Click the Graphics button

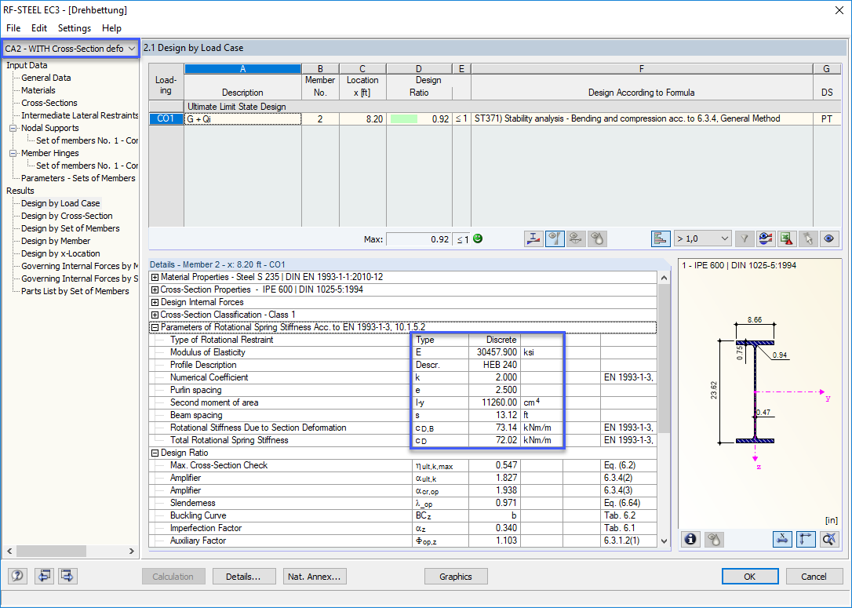(x=456, y=577)
